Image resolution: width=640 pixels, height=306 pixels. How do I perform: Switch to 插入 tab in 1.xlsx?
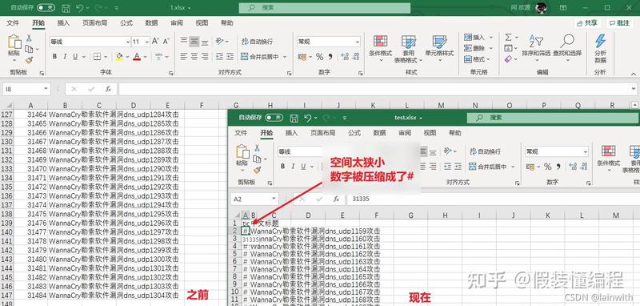(x=63, y=23)
